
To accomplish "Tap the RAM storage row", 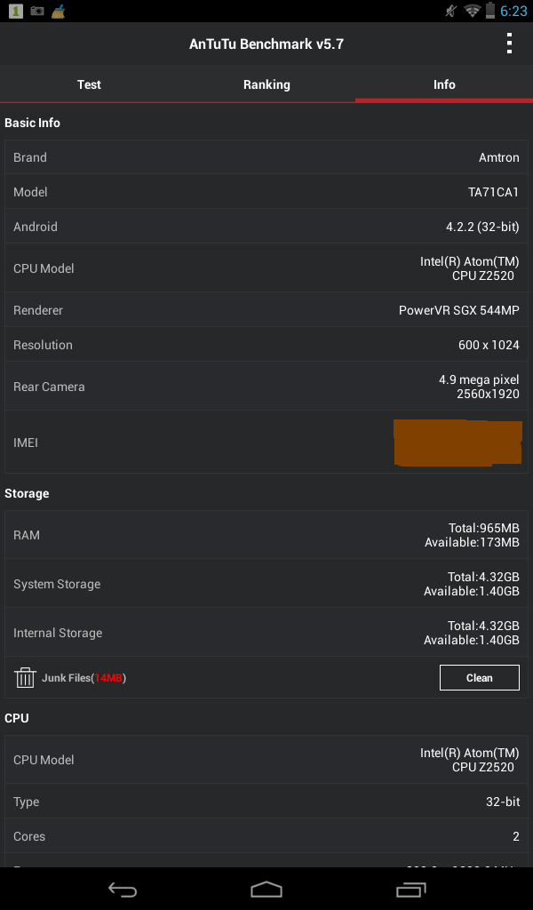I will click(266, 535).
